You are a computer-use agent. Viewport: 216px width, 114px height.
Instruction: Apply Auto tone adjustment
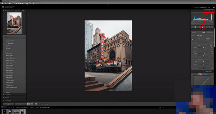211,45
